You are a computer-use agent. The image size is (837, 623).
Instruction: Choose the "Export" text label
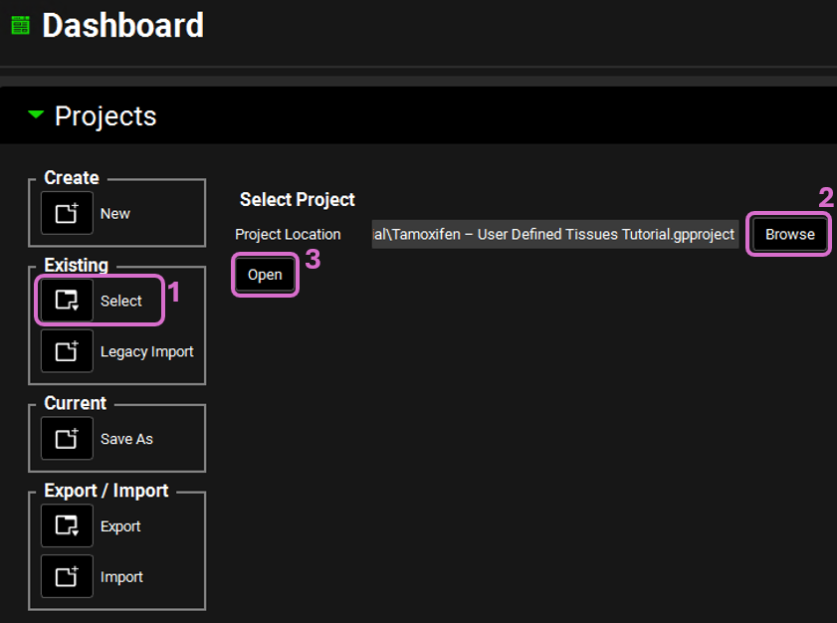click(x=120, y=527)
